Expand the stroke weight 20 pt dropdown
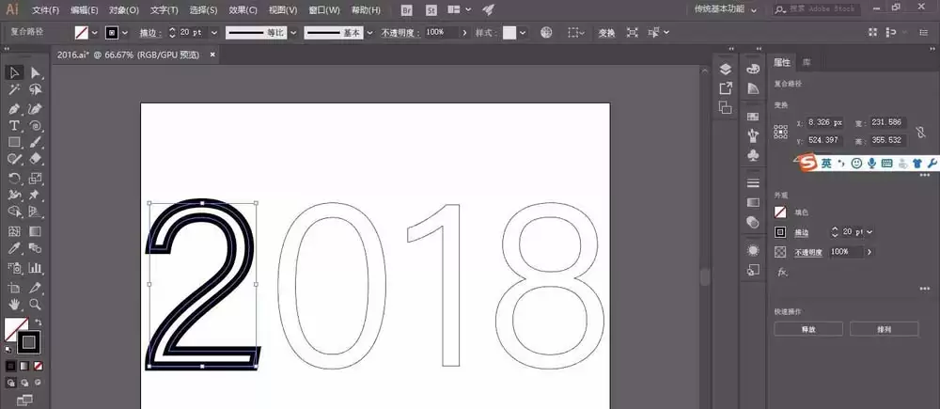 (214, 33)
